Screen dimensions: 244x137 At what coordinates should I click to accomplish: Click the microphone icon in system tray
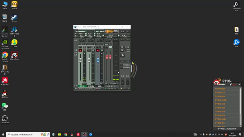coord(204,135)
